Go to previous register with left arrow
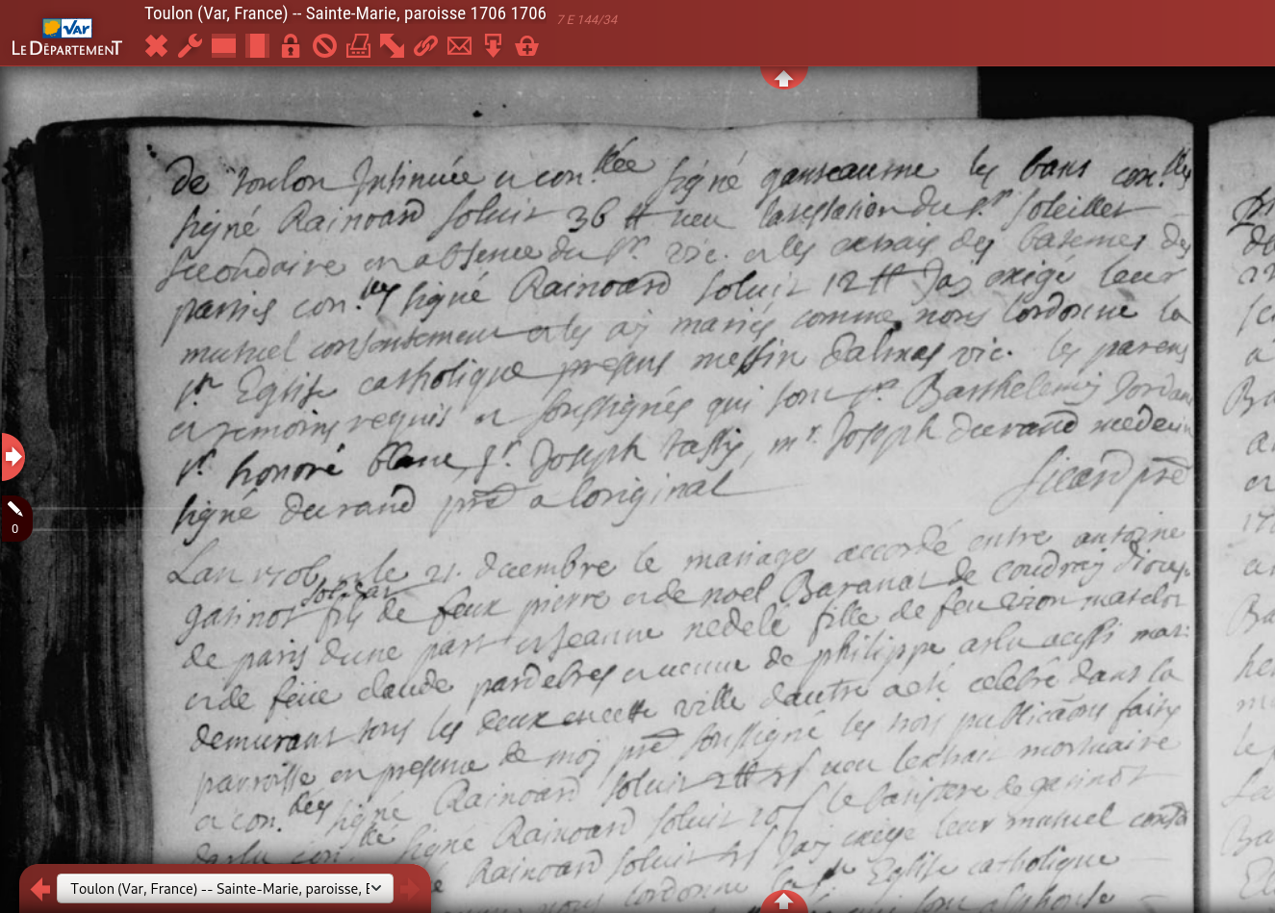Viewport: 1275px width, 913px height. coord(39,889)
